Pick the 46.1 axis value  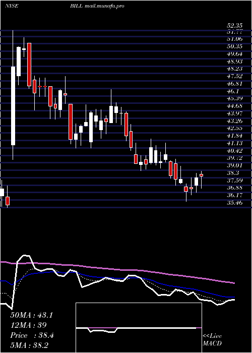233,91
